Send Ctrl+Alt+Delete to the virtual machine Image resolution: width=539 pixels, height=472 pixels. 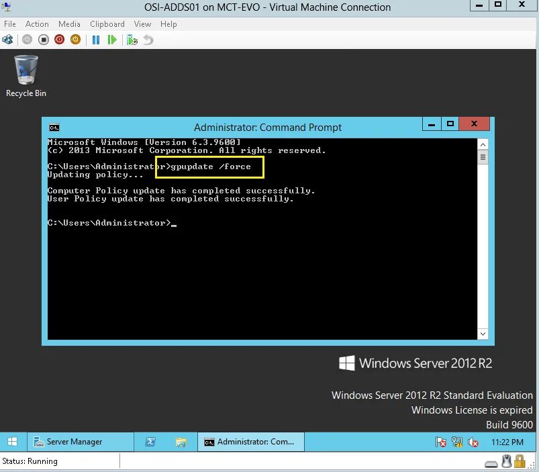coord(7,40)
